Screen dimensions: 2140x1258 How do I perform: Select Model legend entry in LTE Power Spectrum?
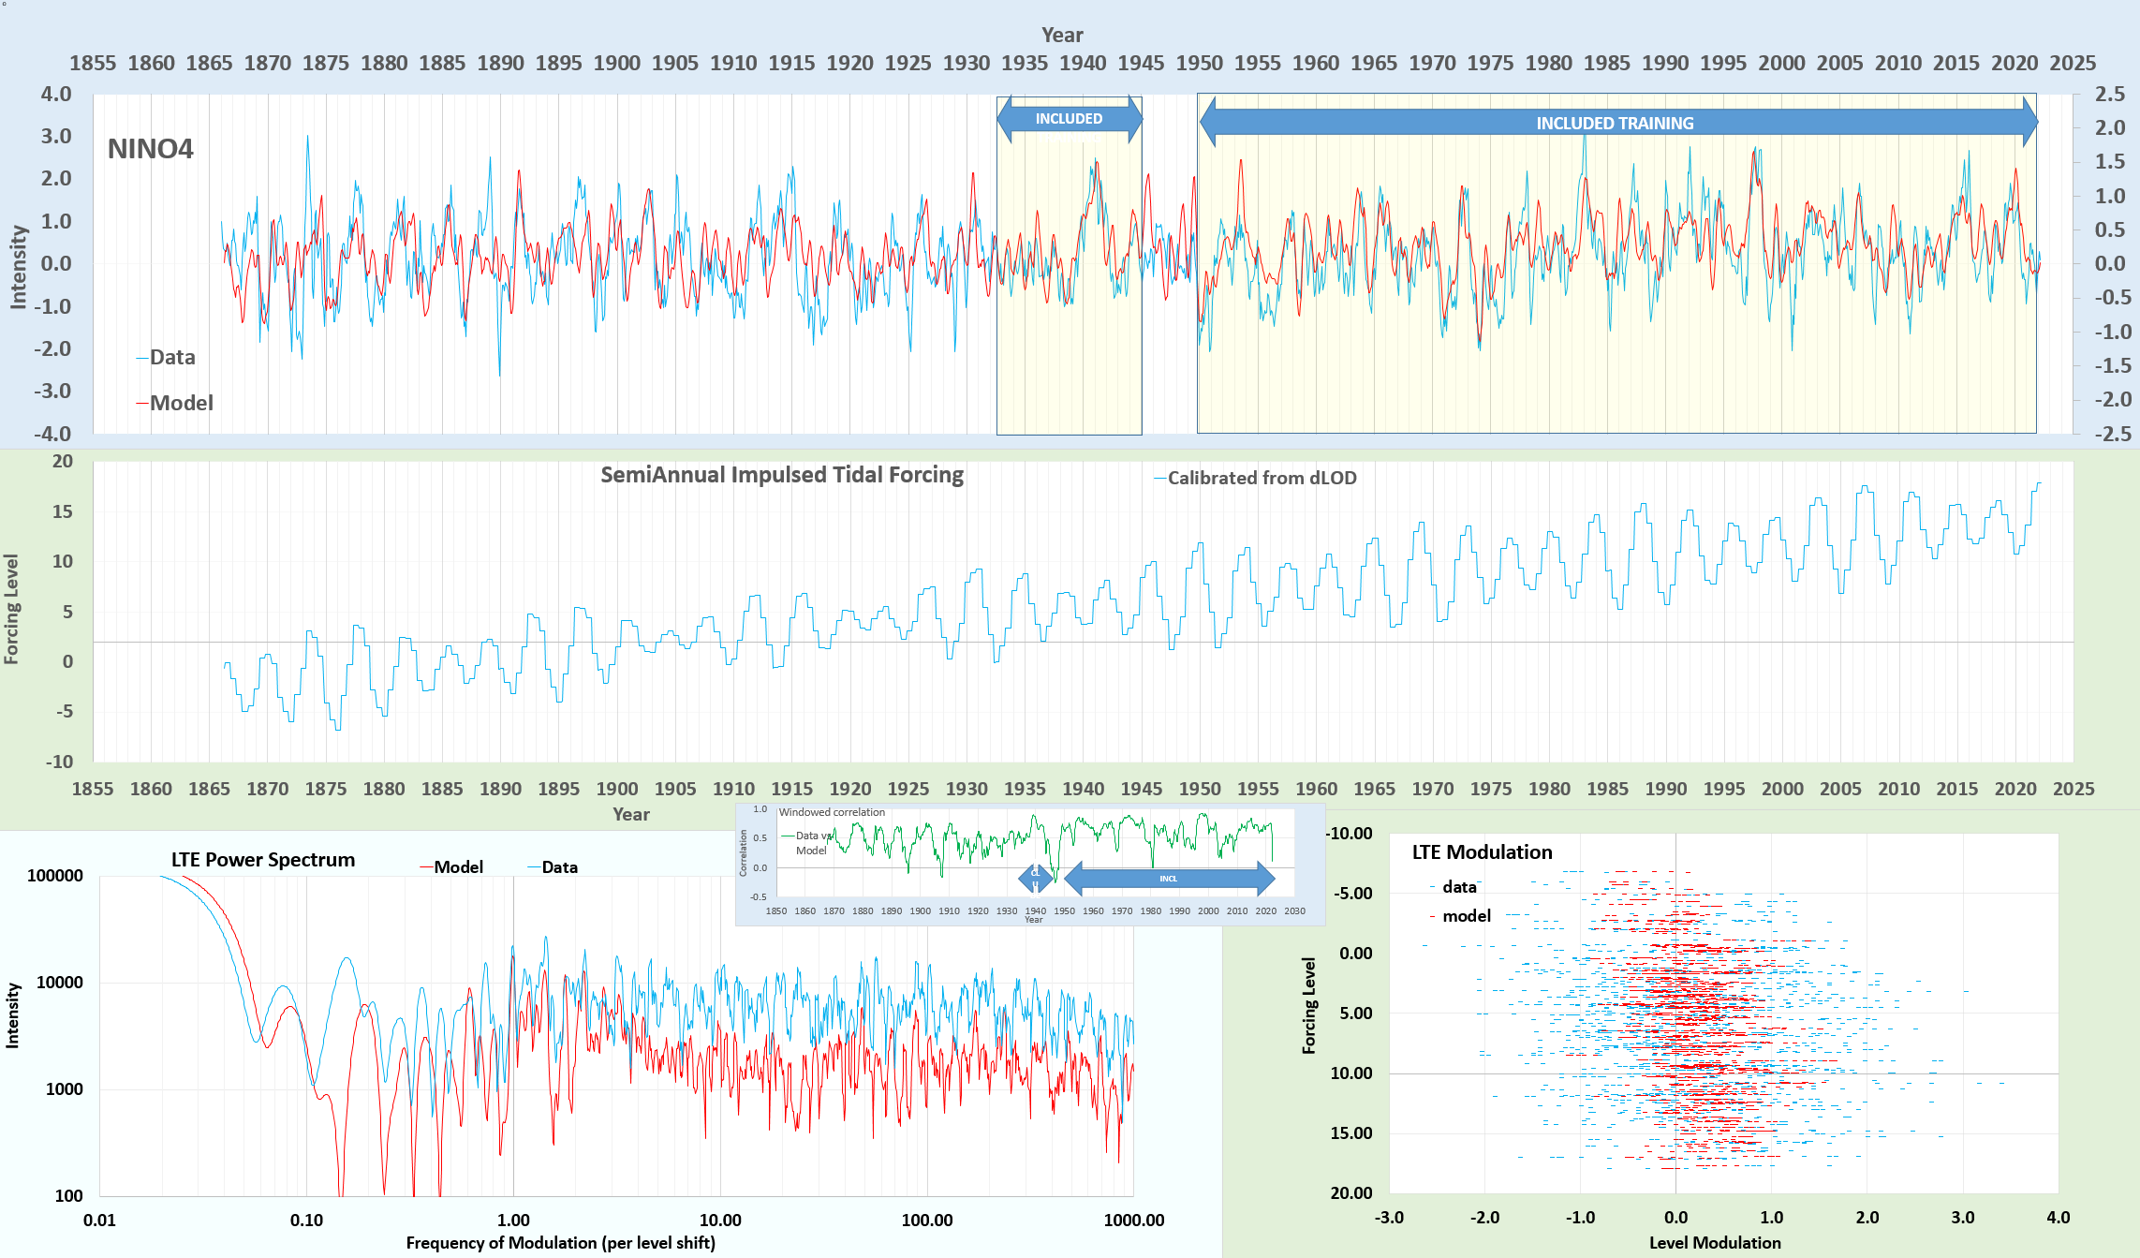click(x=457, y=867)
